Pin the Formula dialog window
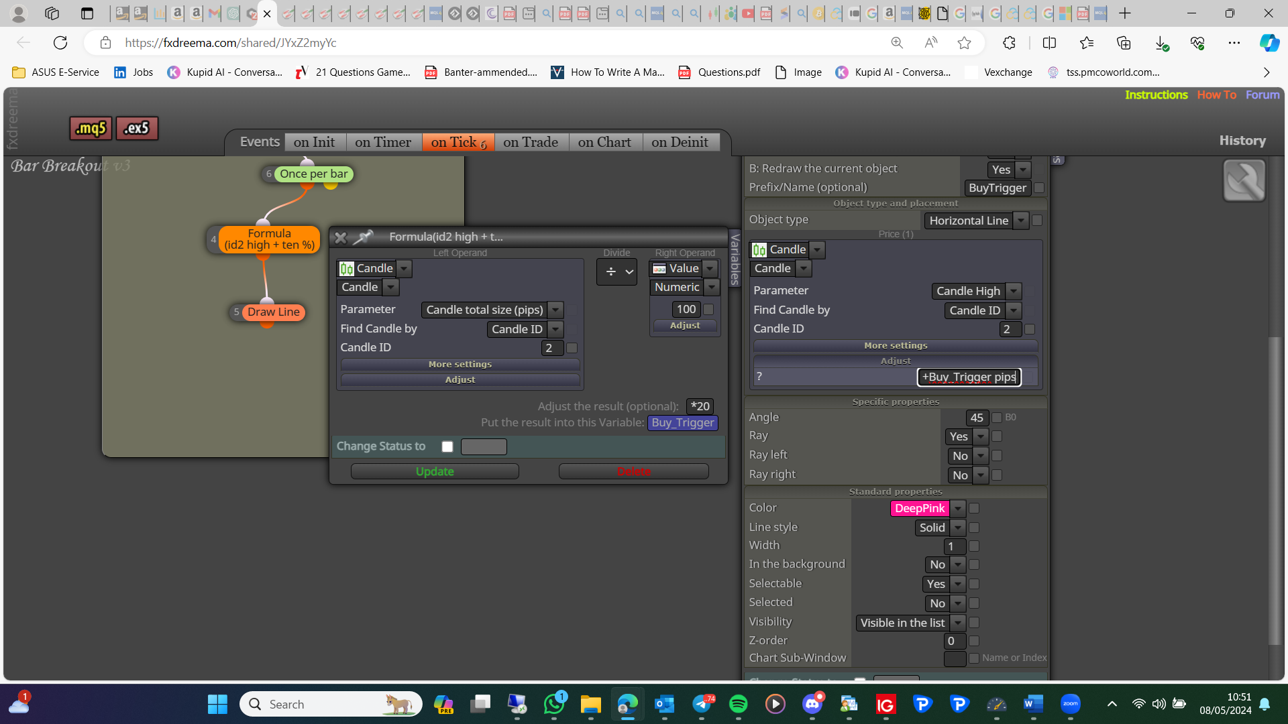 click(x=363, y=237)
